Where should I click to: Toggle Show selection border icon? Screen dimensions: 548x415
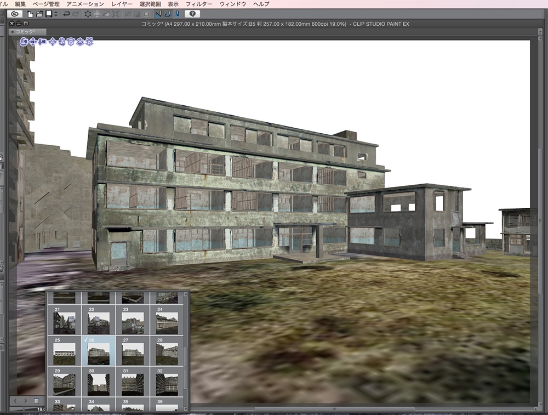[146, 14]
